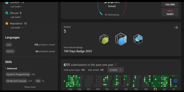The width and height of the screenshot is (184, 92).
Task: Click the Aug month label on heatmap
Action: (70, 89)
